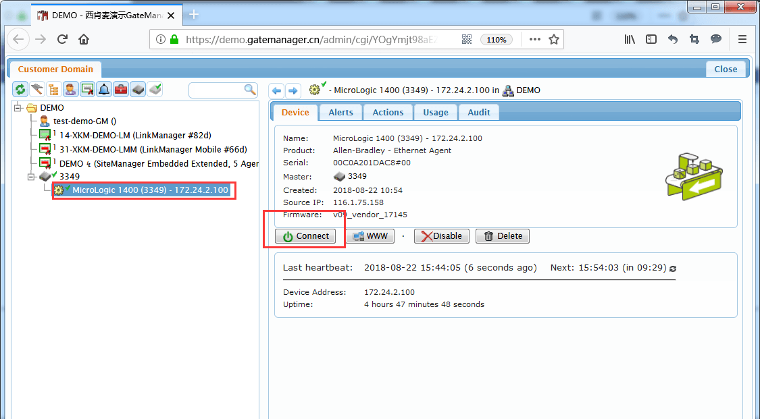
Task: Switch to the Audit tab
Action: pyautogui.click(x=479, y=112)
